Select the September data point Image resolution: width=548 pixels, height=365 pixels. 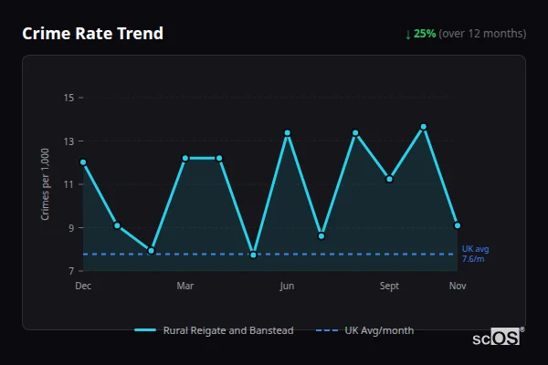tap(389, 179)
